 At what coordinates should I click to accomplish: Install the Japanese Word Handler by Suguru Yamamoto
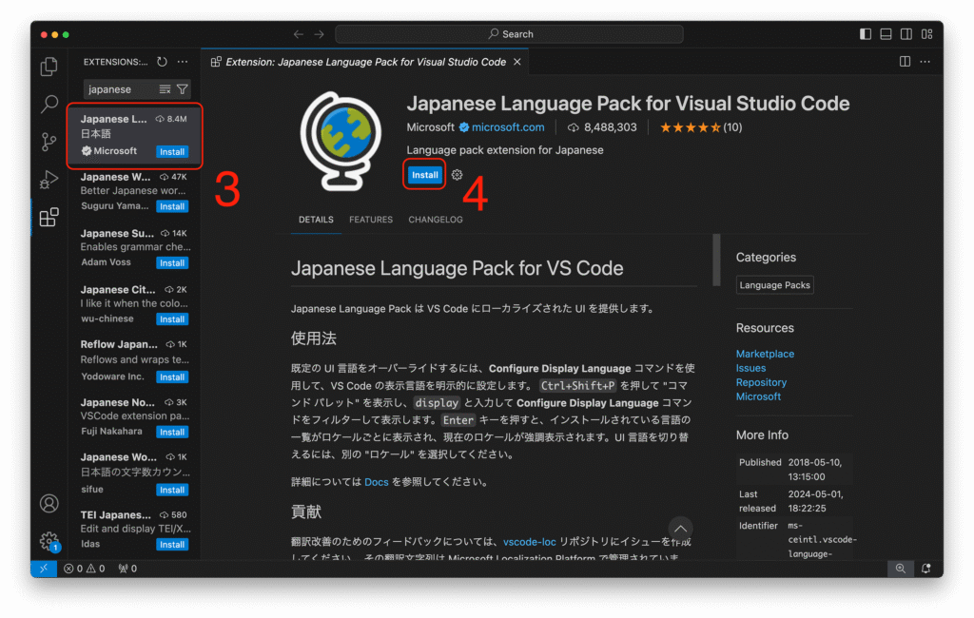point(172,206)
